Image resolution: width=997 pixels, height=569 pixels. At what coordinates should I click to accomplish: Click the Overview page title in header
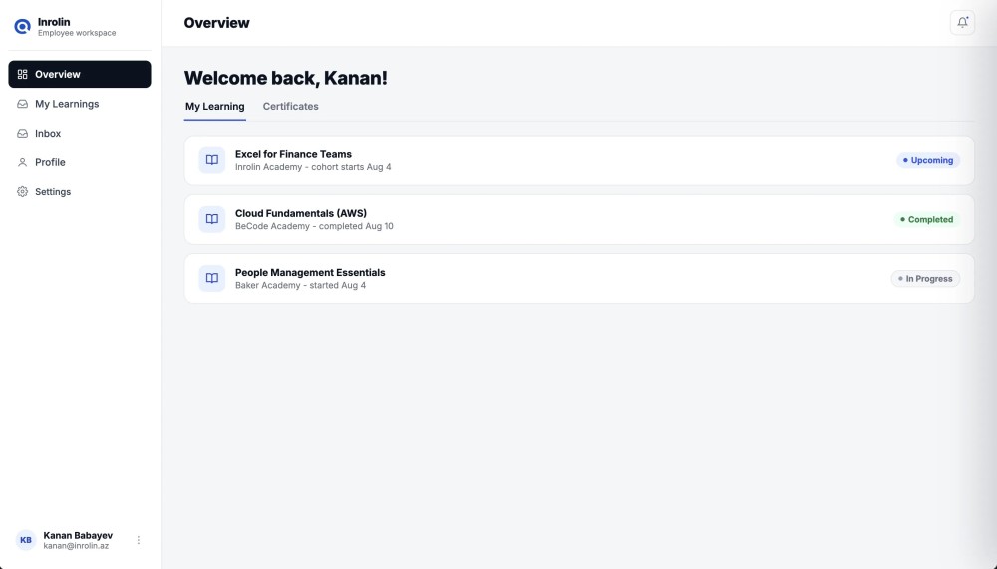point(216,23)
